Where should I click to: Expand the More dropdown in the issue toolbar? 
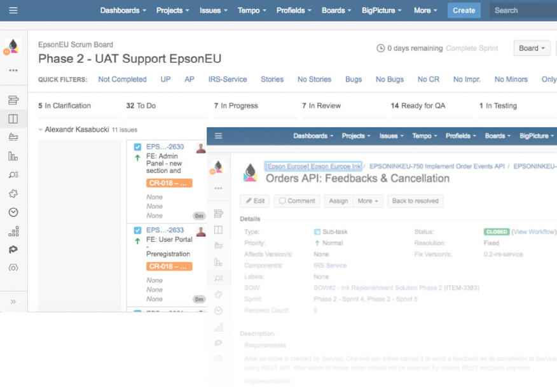point(368,201)
